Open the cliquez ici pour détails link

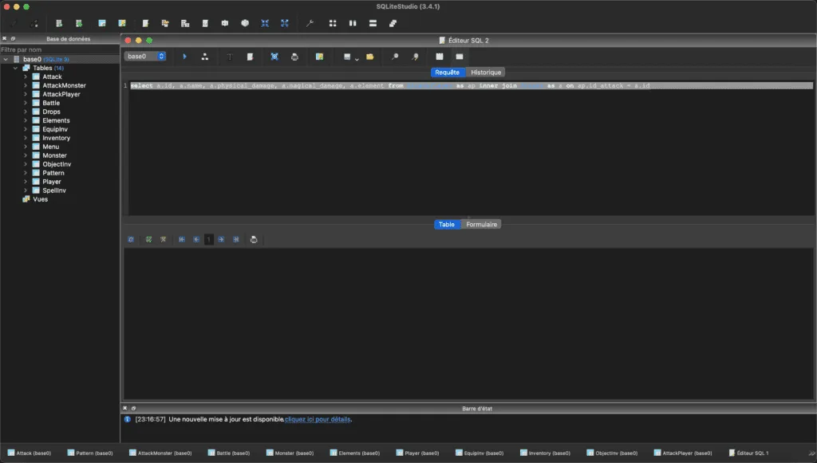click(318, 419)
